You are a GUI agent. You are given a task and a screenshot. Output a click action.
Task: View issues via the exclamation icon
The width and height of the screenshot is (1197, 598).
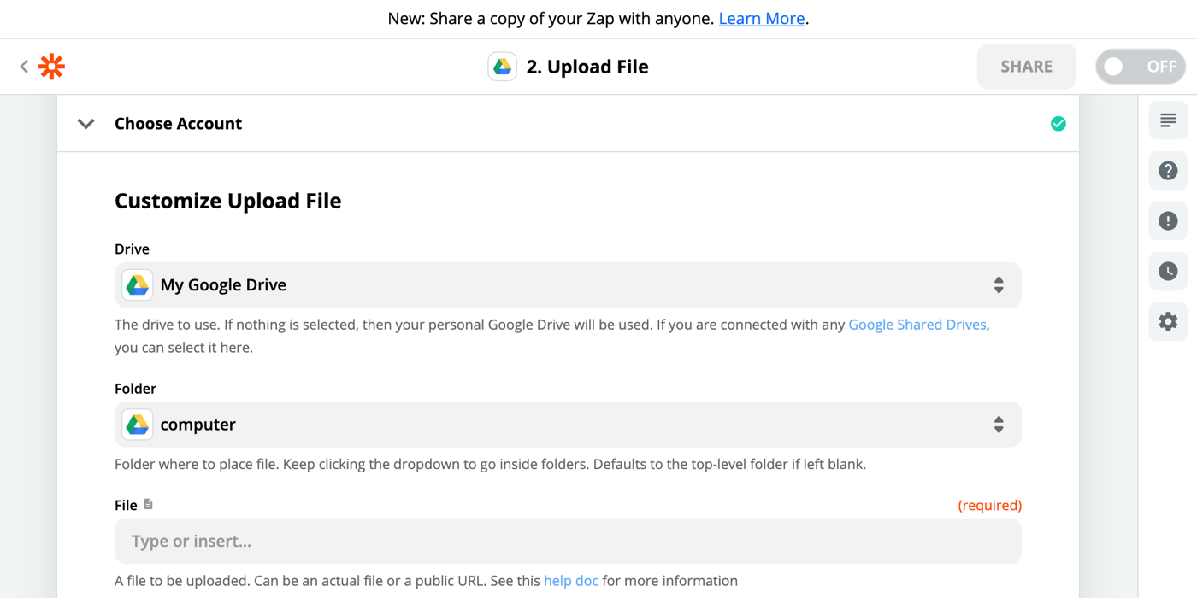coord(1168,220)
